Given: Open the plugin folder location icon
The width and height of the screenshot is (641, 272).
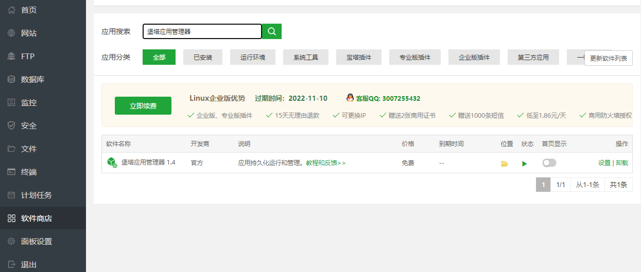Looking at the screenshot, I should click(x=505, y=164).
